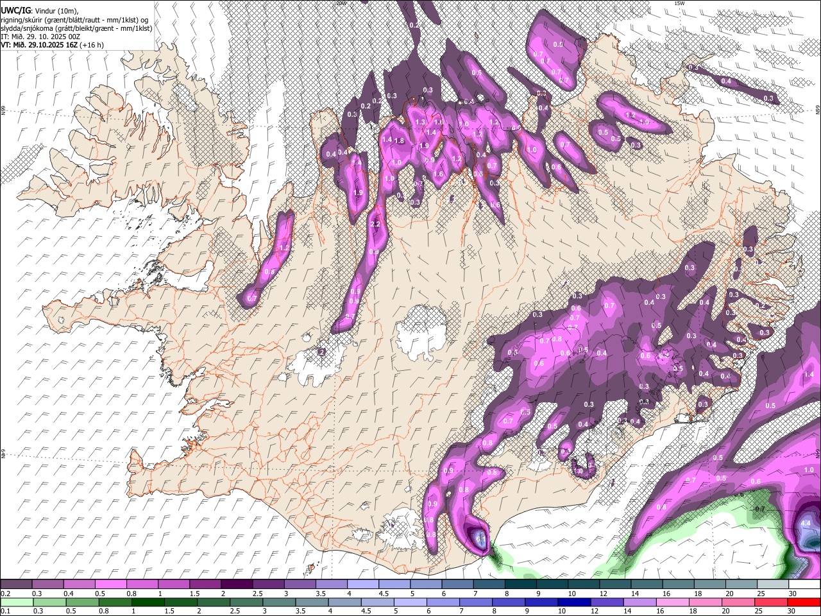Select the "slydda/snjókoma" description line
This screenshot has height=616, width=821.
(76, 28)
